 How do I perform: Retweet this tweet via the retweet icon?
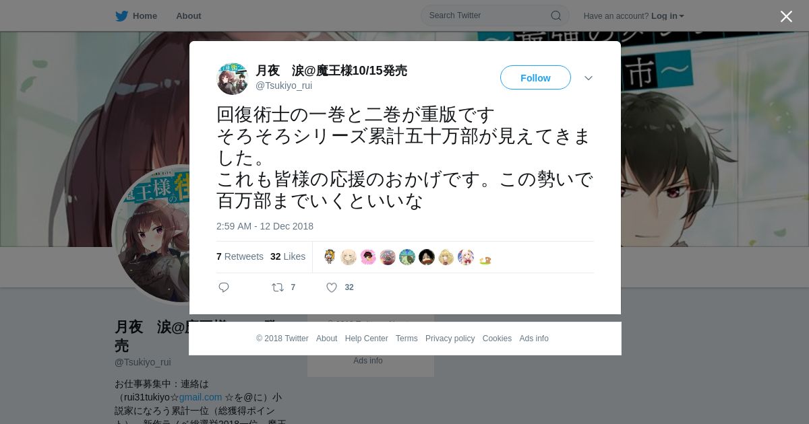coord(278,287)
